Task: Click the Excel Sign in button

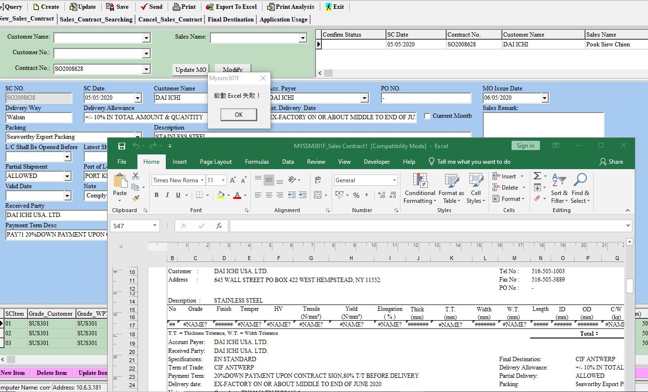Action: tap(526, 146)
